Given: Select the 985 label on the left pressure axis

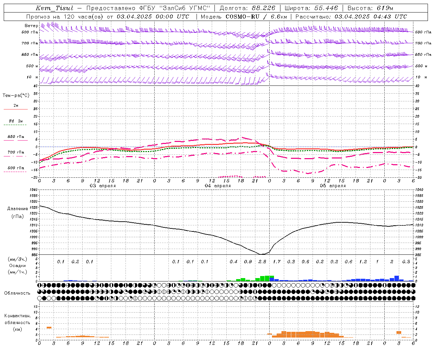Looking at the screenshot, I should click(34, 255).
